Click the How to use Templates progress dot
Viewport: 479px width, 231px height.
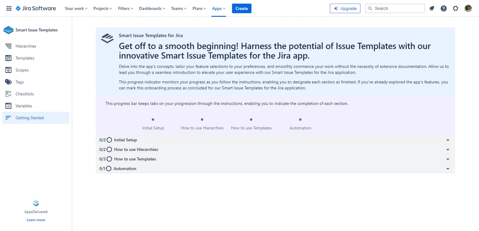tap(251, 119)
